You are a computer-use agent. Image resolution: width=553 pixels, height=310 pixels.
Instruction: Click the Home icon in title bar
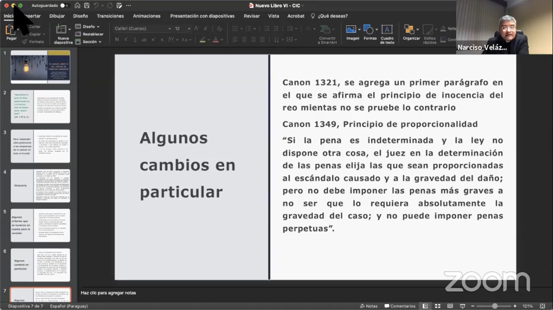[x=77, y=6]
